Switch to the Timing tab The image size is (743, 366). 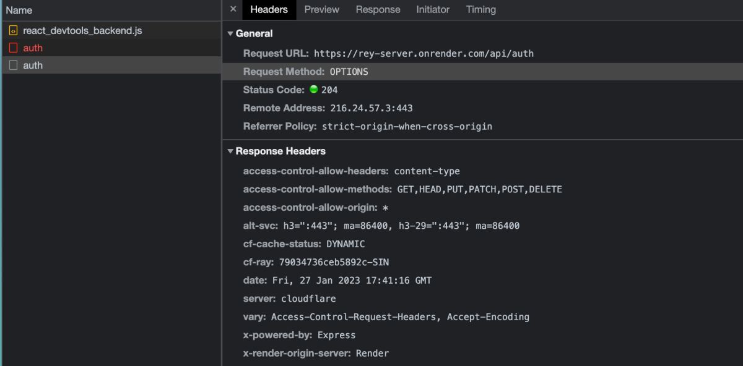click(x=481, y=9)
